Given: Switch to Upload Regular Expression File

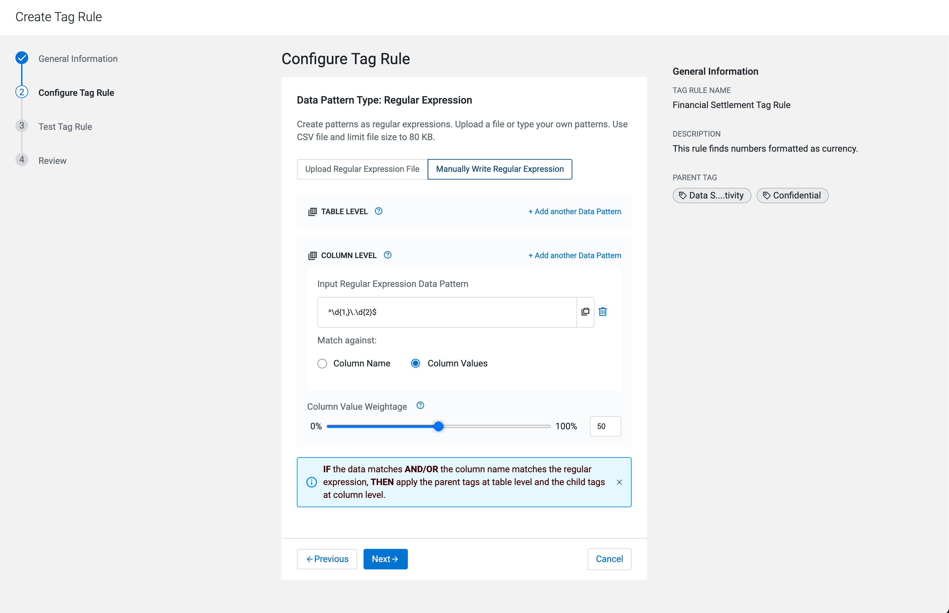Looking at the screenshot, I should click(x=362, y=169).
